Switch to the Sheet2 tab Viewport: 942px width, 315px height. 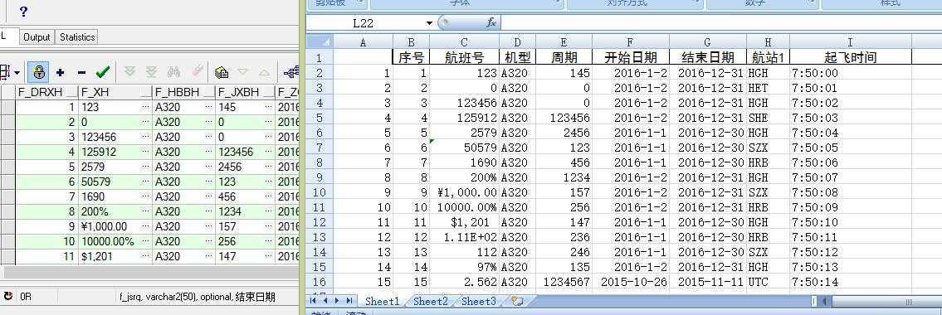[x=430, y=301]
